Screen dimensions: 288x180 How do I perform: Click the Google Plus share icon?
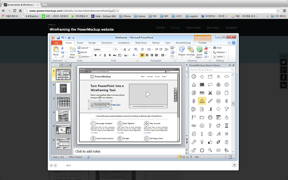pyautogui.click(x=283, y=70)
